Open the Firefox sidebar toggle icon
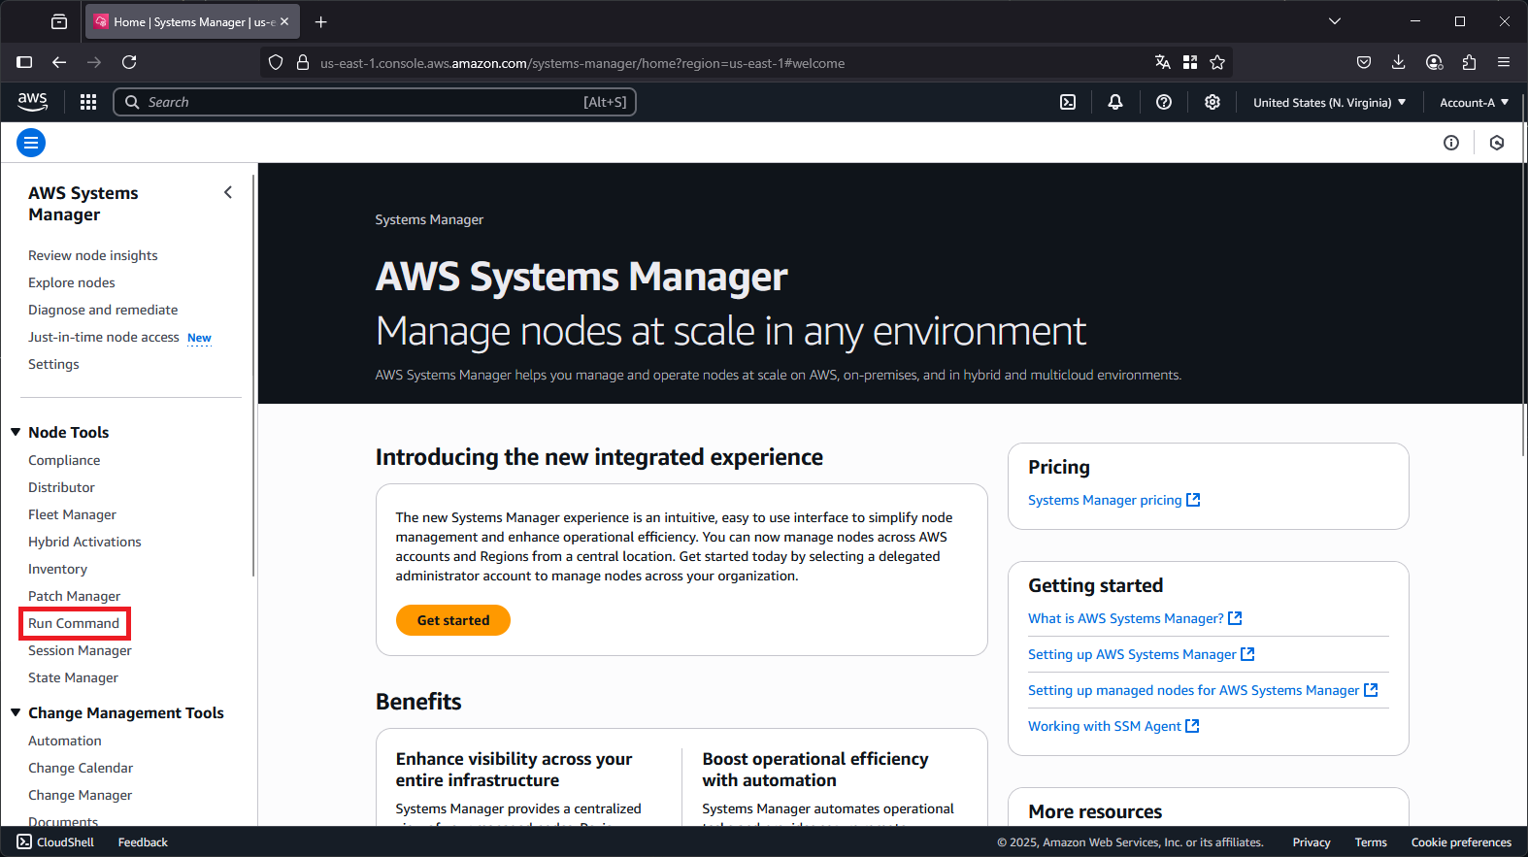 pyautogui.click(x=24, y=62)
